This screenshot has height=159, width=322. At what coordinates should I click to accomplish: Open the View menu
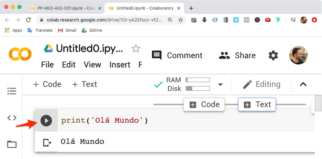(x=92, y=65)
